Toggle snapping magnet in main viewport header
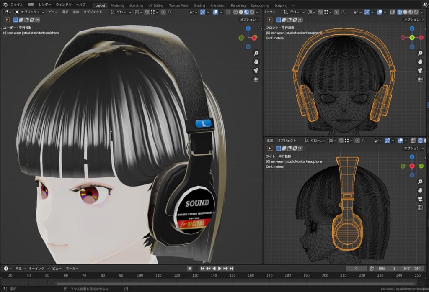The width and height of the screenshot is (429, 292). click(147, 12)
